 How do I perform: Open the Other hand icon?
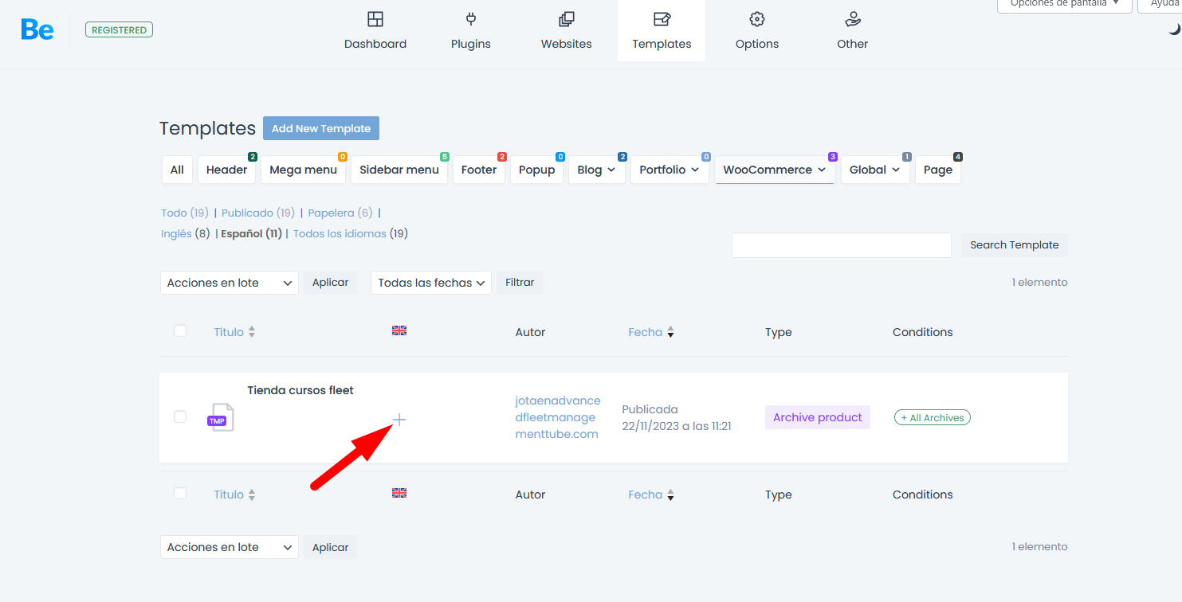point(852,19)
